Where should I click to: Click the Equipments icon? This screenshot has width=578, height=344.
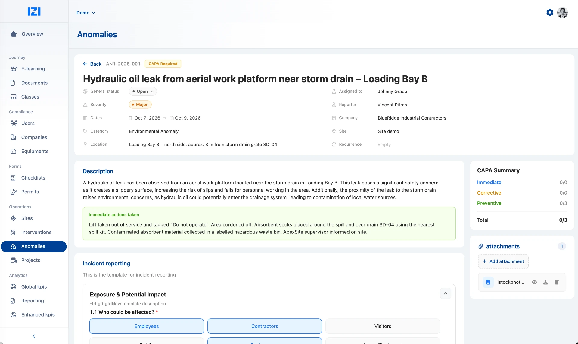pyautogui.click(x=13, y=151)
